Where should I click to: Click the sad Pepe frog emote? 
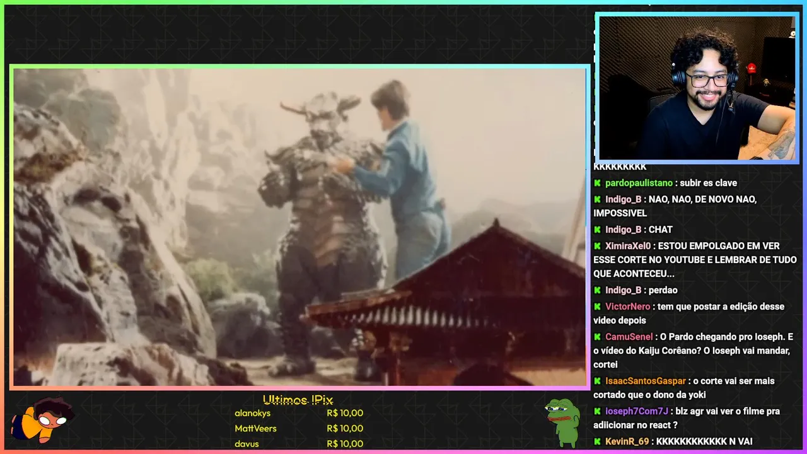click(x=563, y=422)
